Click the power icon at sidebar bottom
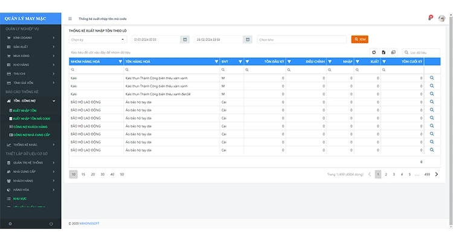Viewport: 453px width, 241px height. pos(51,224)
